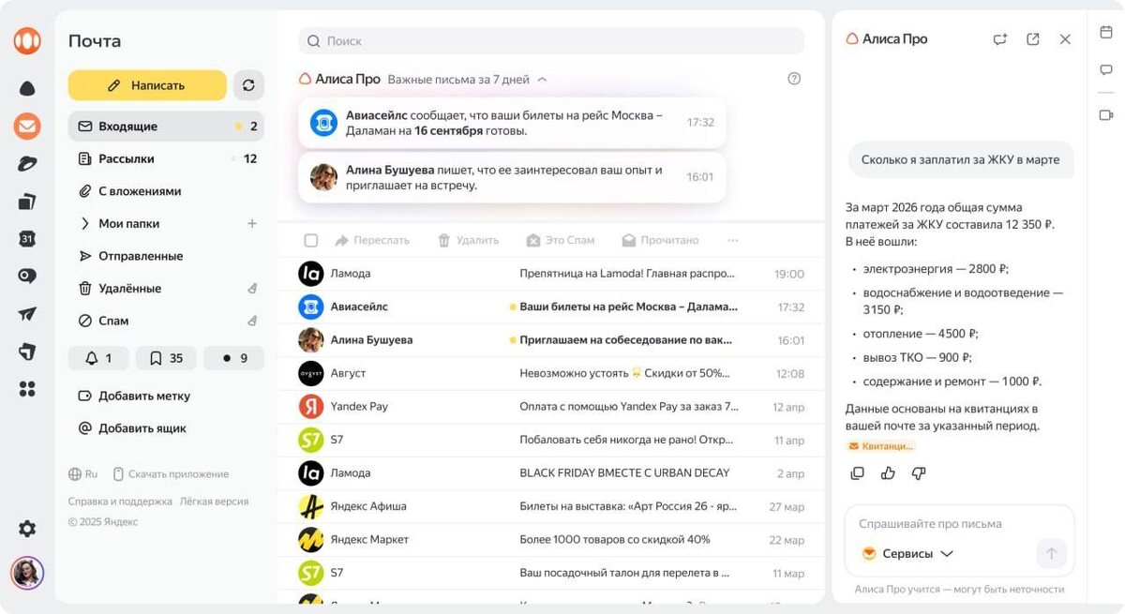
Task: Like Alice answer thumbs up
Action: tap(888, 473)
